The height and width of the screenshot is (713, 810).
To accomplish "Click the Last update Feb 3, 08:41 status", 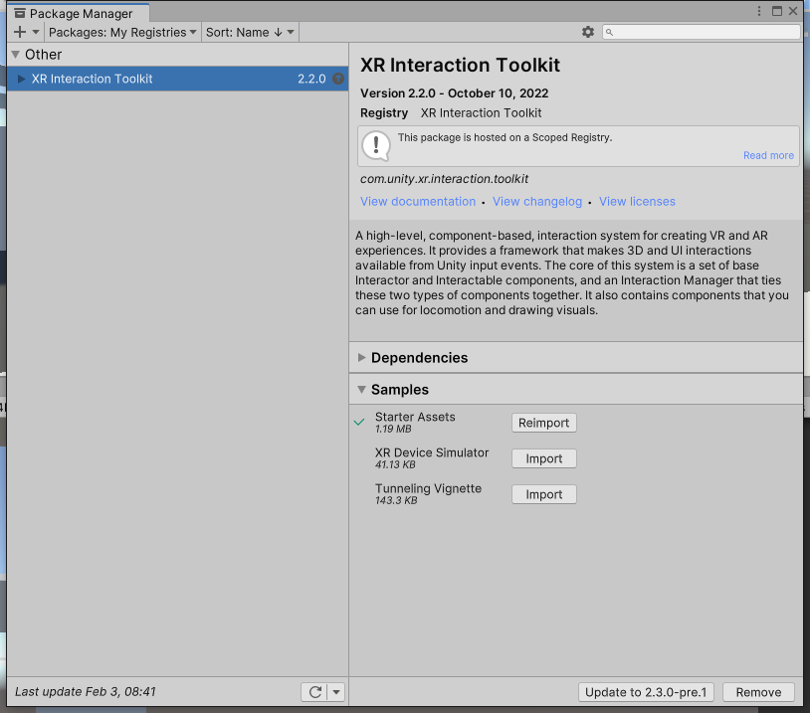I will [86, 691].
